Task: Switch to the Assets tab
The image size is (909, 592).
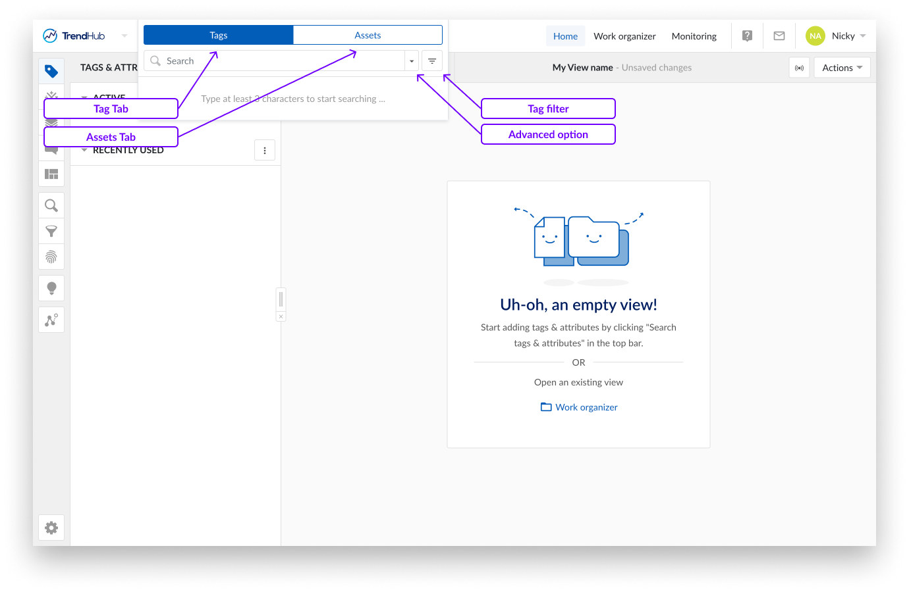Action: (x=368, y=36)
